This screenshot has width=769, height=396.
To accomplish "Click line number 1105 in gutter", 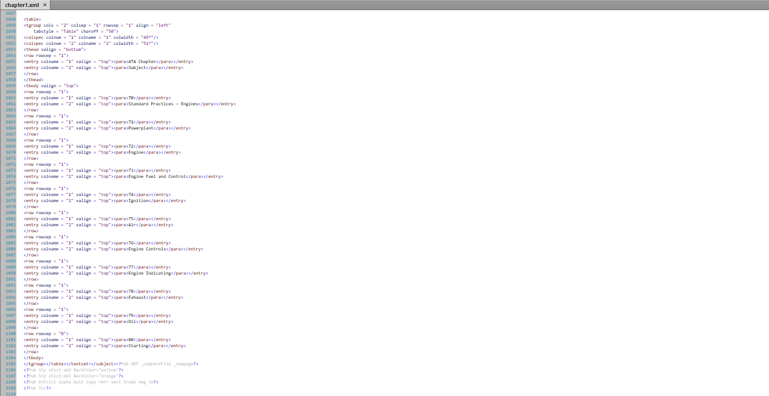I will pos(11,364).
